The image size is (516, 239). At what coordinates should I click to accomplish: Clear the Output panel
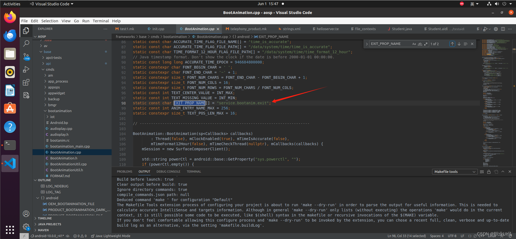pos(482,172)
